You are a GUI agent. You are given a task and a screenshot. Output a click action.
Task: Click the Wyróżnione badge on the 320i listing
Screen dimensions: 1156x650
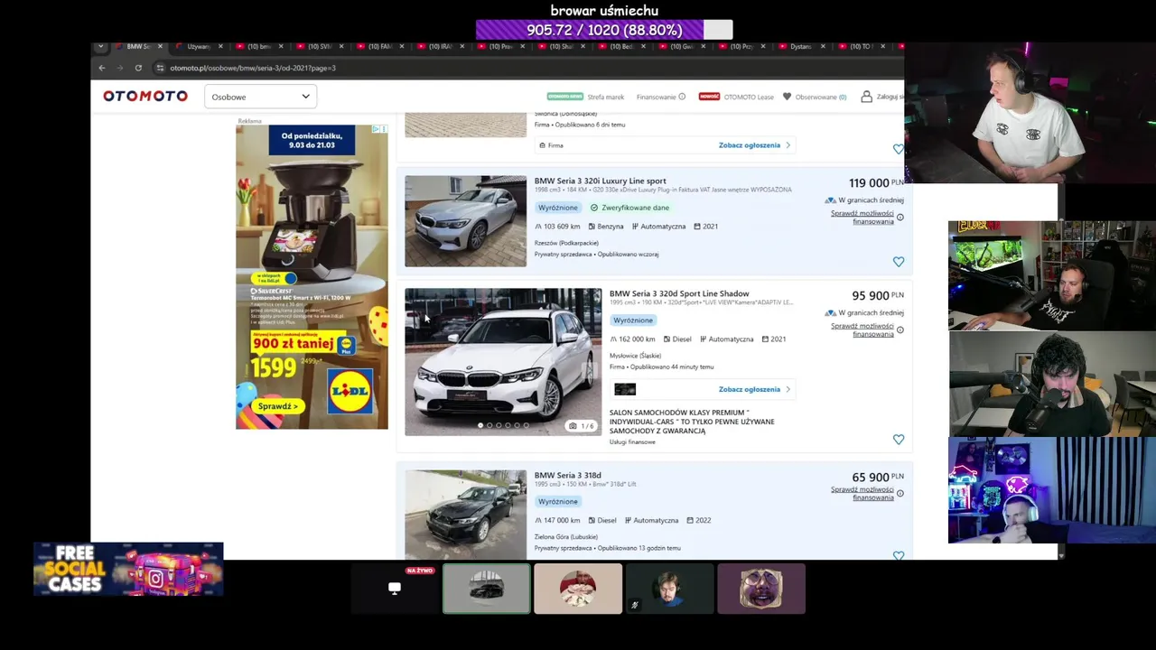click(557, 208)
